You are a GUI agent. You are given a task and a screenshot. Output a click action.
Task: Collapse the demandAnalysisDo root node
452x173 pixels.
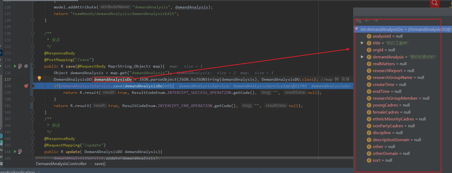(356, 29)
